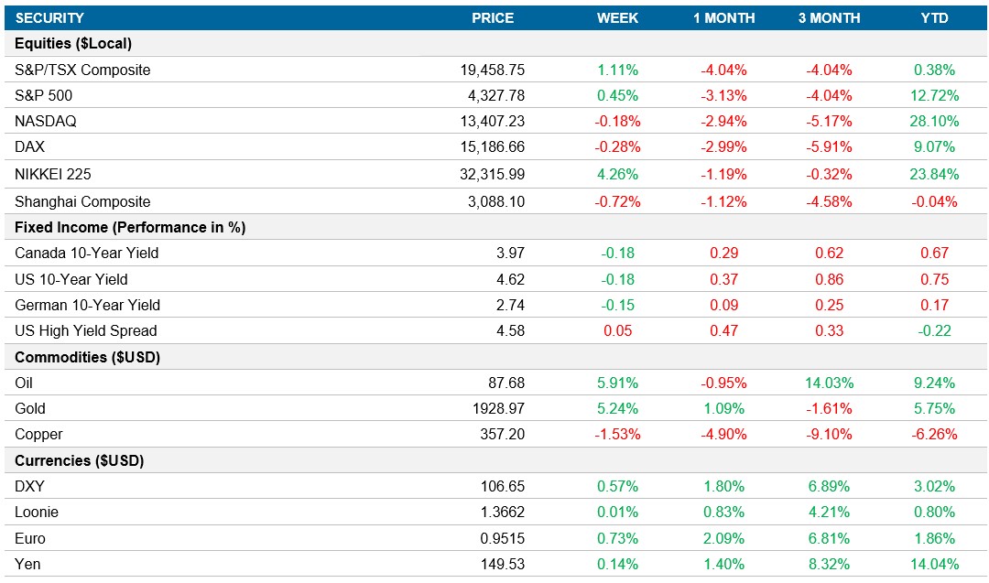Click Oil's WEEK change of 5.91%
The image size is (989, 583).
tap(617, 383)
